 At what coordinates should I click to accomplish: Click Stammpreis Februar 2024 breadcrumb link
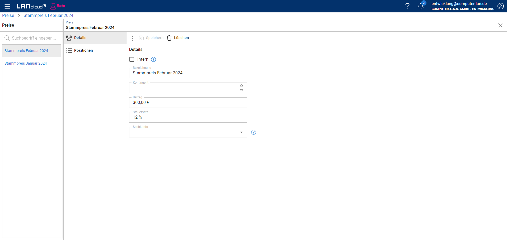48,15
